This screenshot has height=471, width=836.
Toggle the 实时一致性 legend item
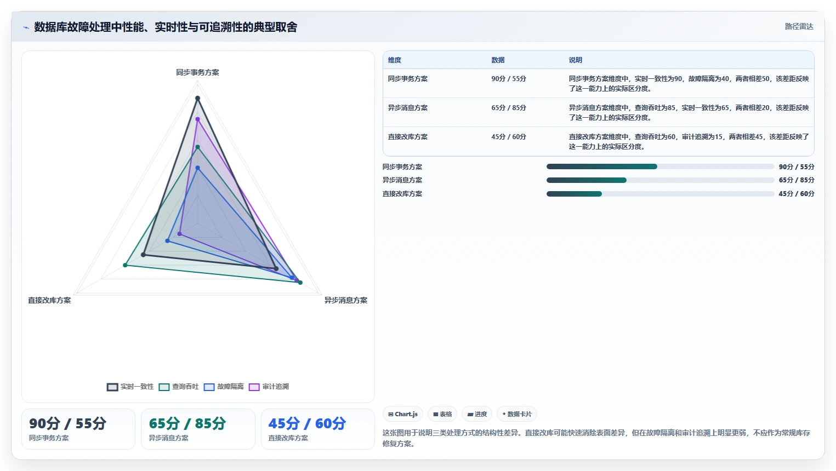(x=130, y=387)
